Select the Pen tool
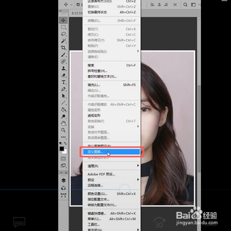Screen dimensions: 231x231 63,89
